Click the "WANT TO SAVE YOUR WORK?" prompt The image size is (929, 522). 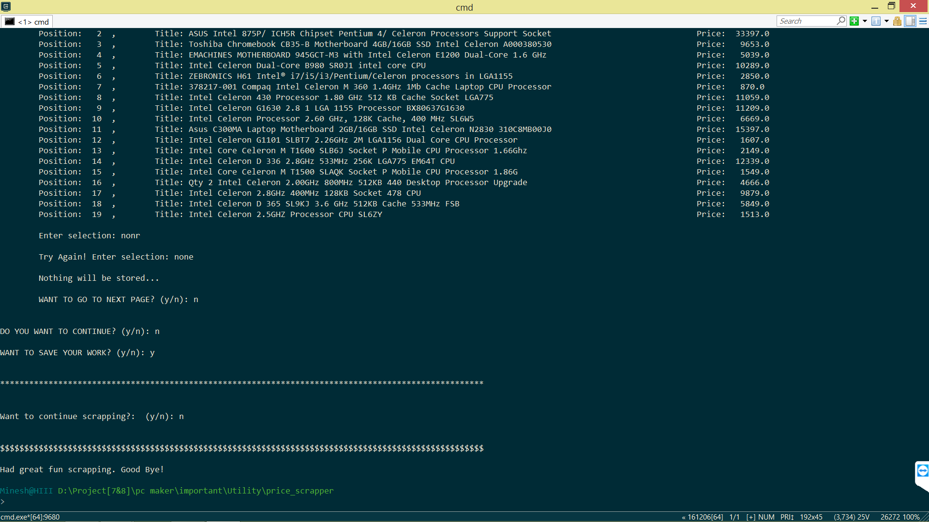[x=77, y=353]
